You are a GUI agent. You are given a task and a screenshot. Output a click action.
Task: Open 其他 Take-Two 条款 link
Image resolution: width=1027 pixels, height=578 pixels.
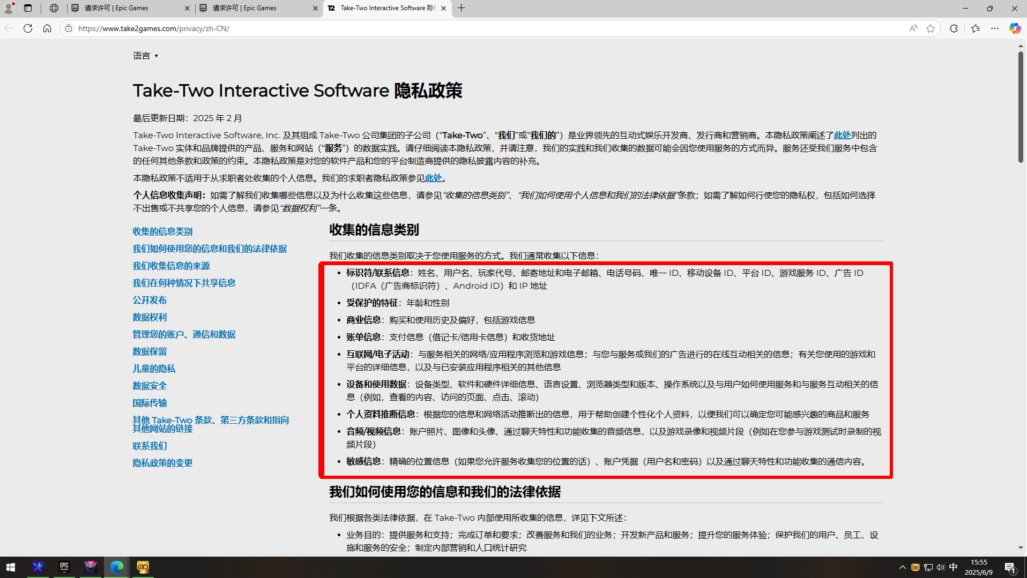[211, 424]
